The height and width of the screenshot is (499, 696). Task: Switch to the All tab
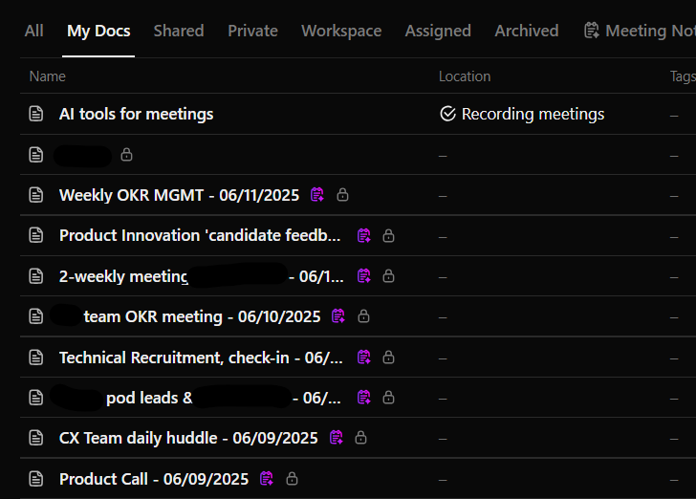(x=33, y=31)
